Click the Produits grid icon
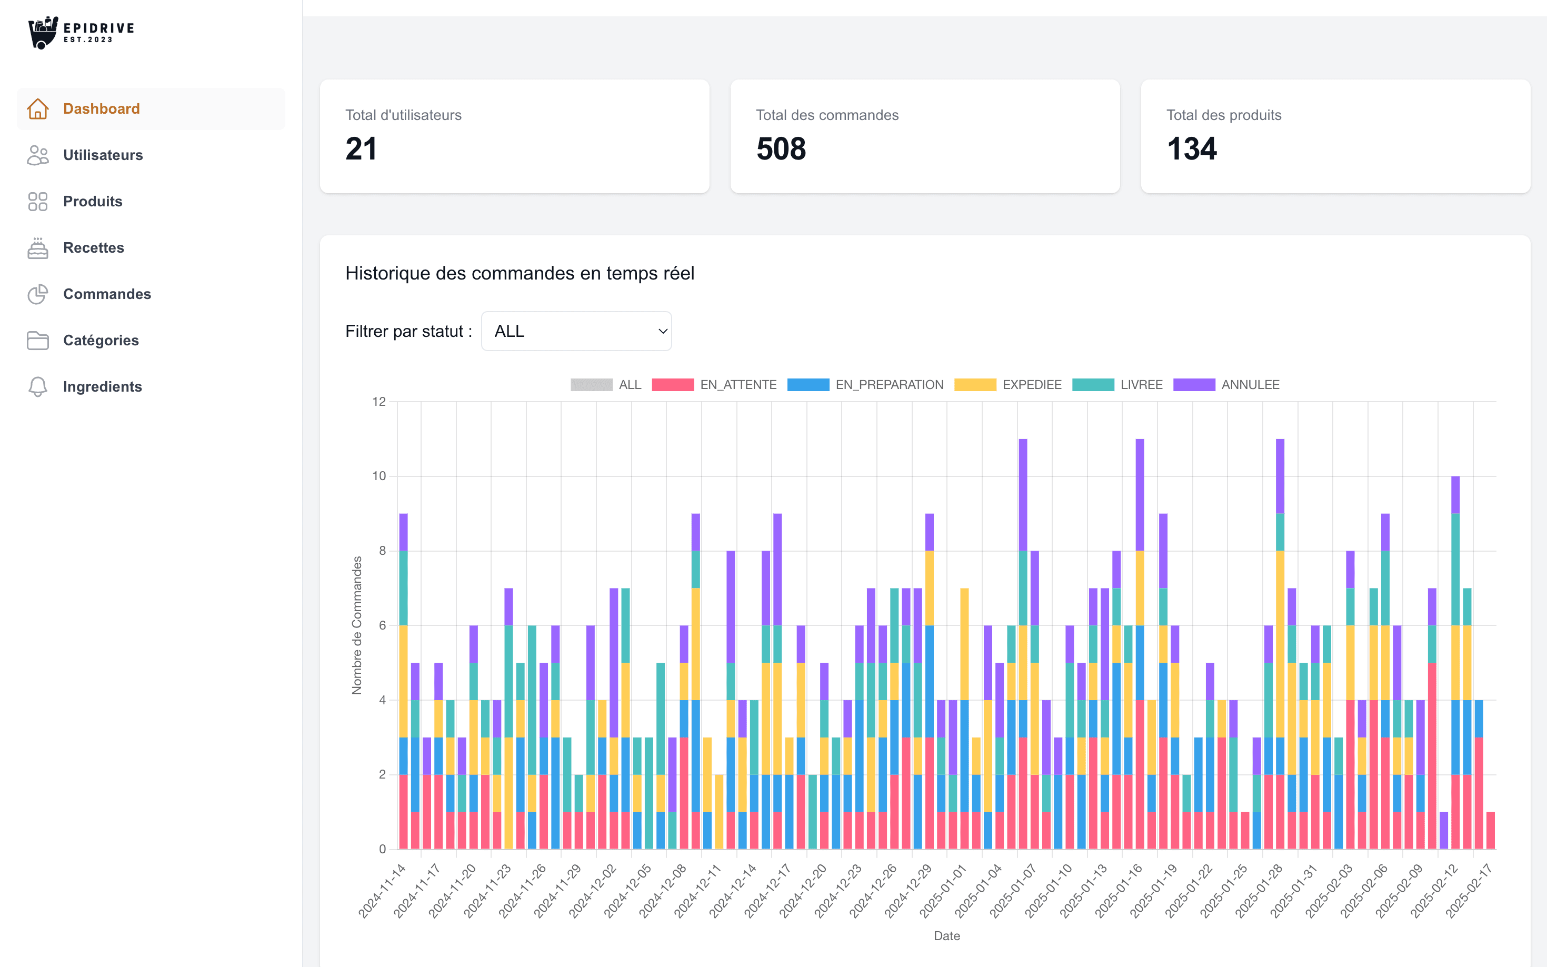 pos(38,202)
